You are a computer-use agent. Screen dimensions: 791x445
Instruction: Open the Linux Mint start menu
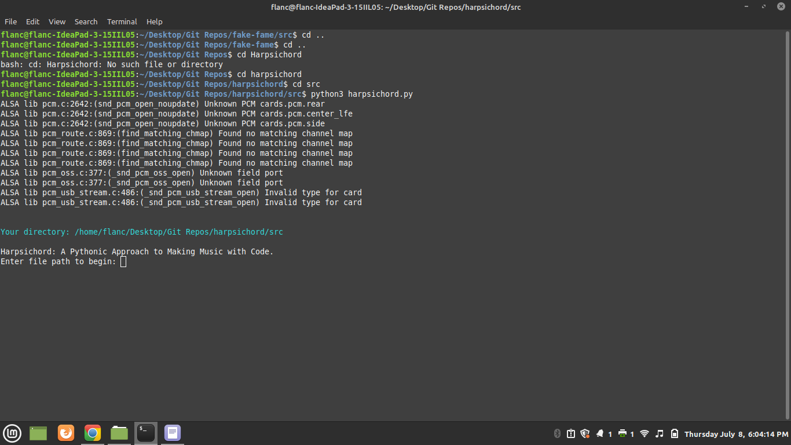tap(12, 433)
